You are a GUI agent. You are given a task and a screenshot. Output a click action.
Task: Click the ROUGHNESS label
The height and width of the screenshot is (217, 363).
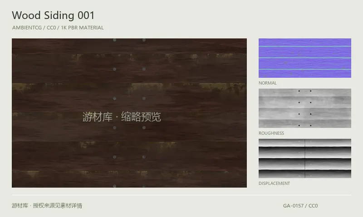[271, 133]
